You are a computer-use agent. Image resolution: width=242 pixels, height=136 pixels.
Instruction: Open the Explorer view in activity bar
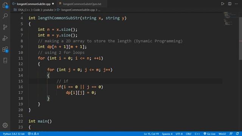[x=5, y=5]
